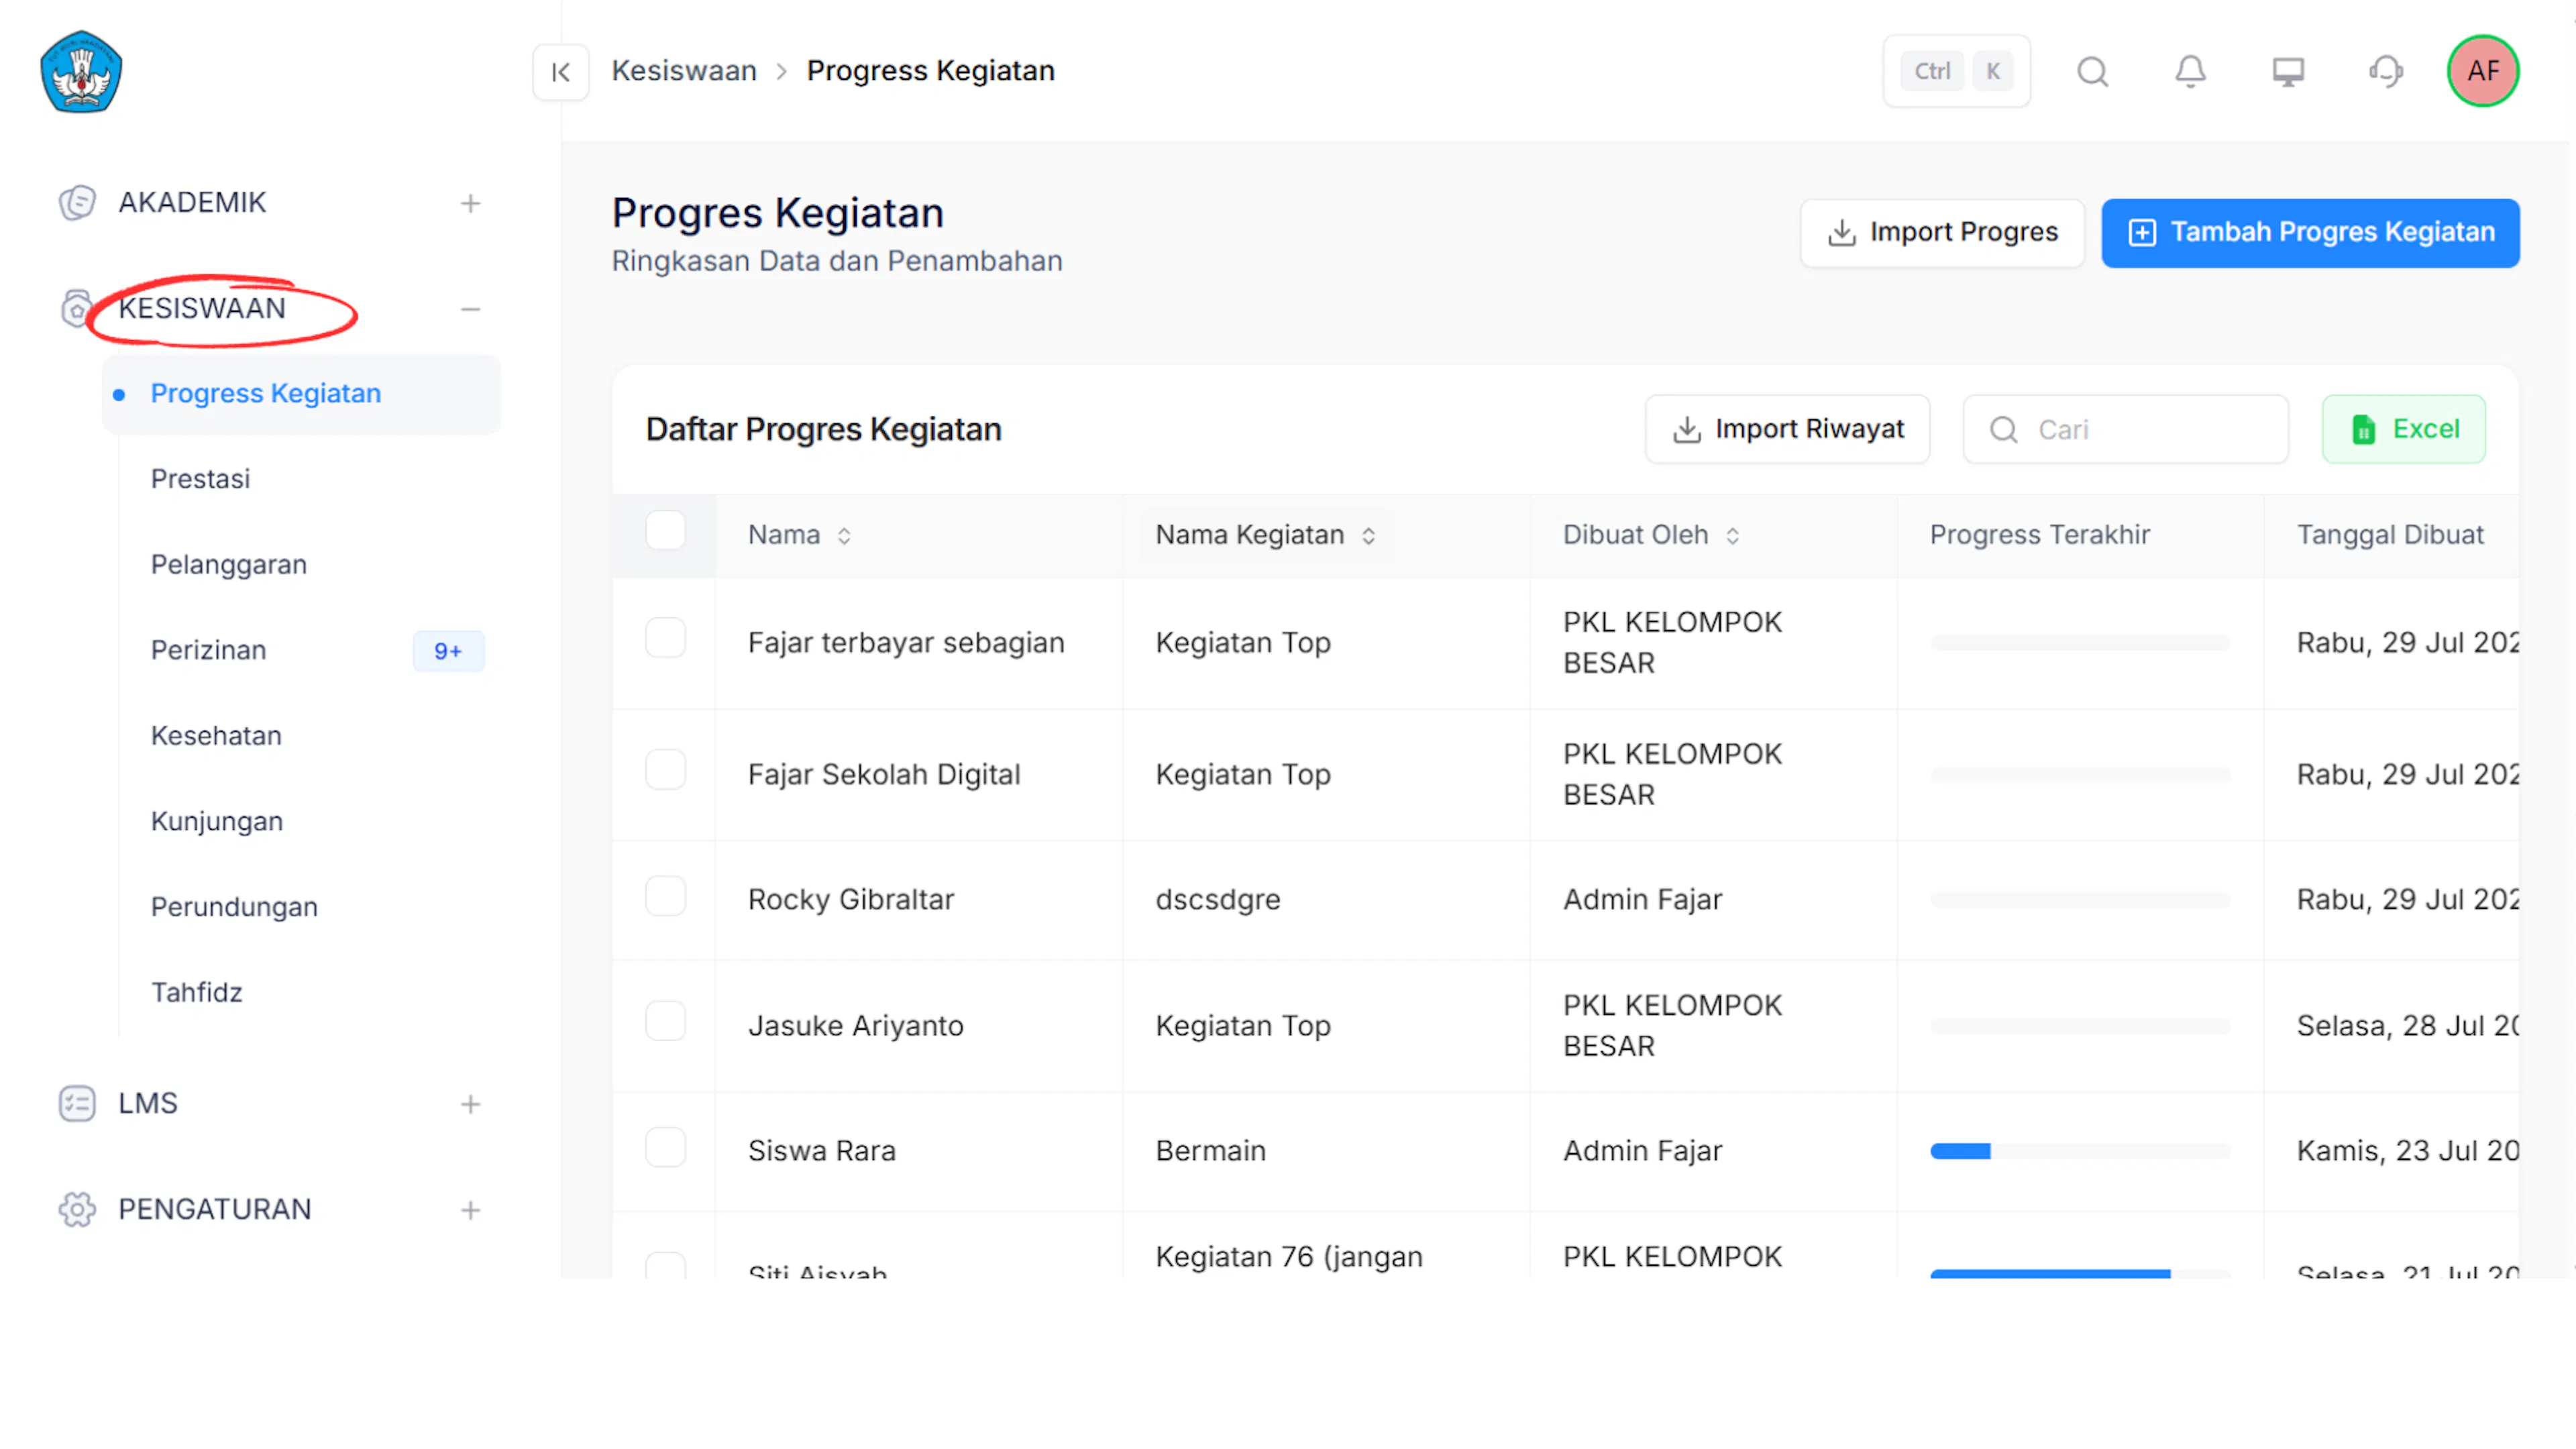
Task: Click the AKADEMIK section icon
Action: pos(77,203)
